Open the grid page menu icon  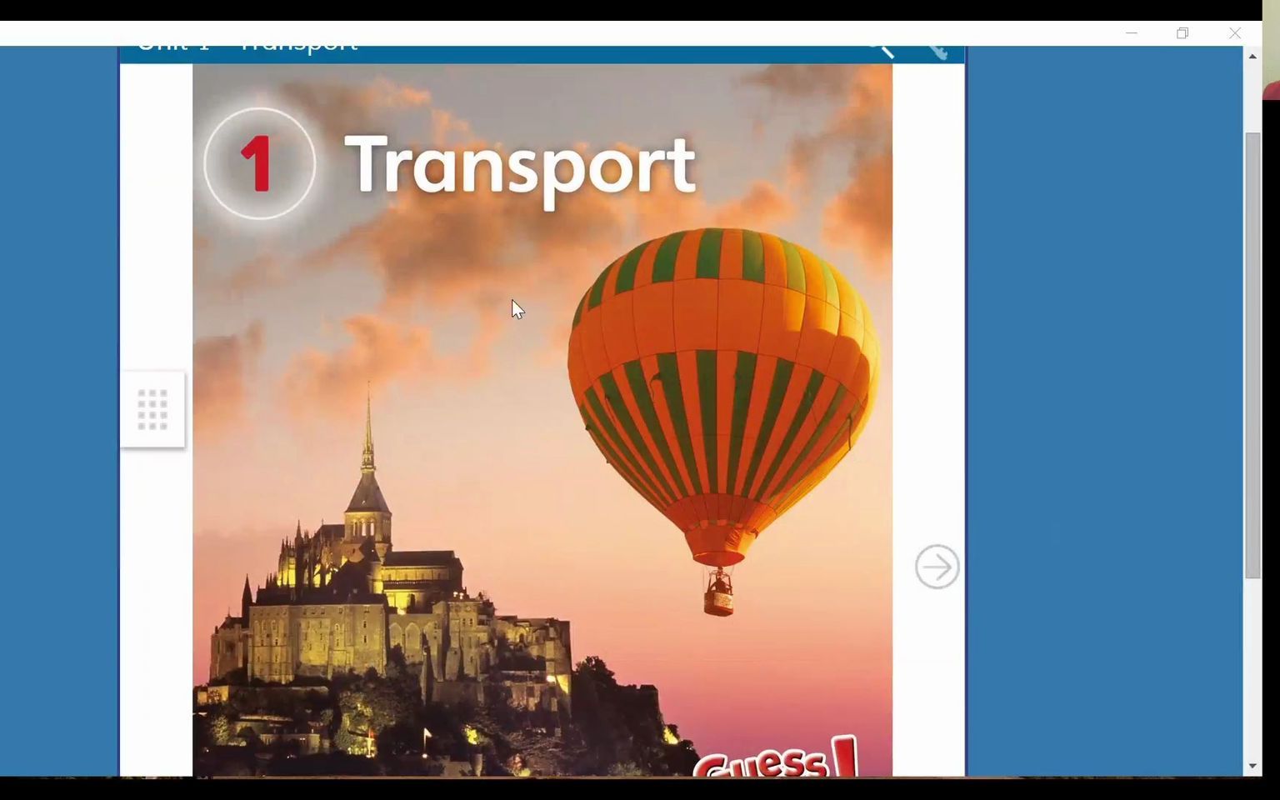point(152,409)
